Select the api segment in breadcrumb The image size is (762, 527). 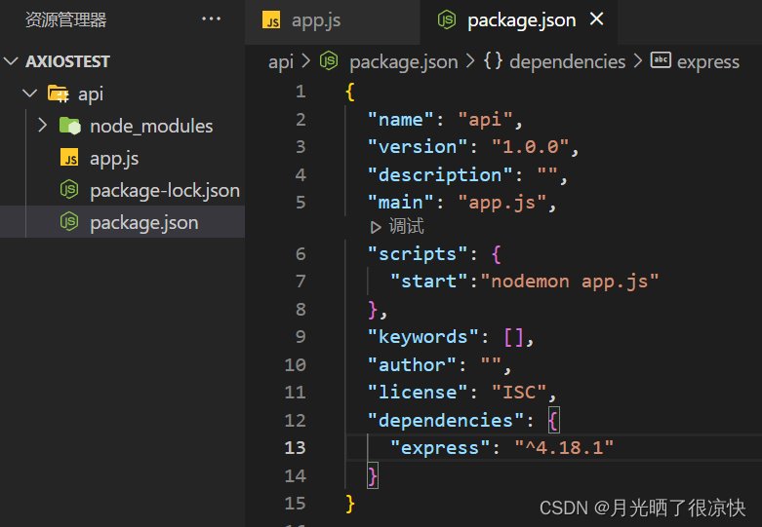[279, 61]
